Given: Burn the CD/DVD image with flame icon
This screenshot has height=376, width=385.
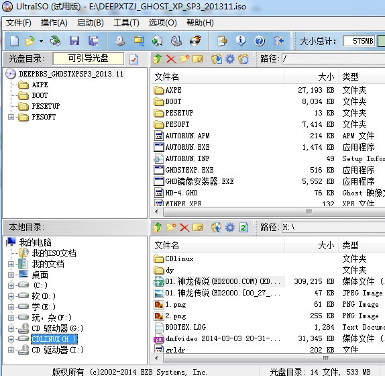Looking at the screenshot, I should [x=195, y=41].
